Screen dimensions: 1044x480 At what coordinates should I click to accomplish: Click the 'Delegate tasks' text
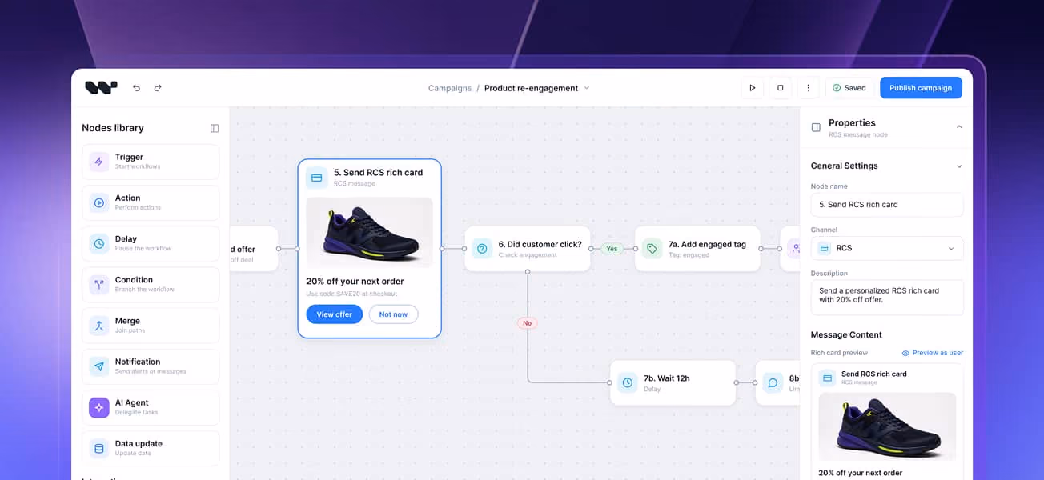[136, 412]
